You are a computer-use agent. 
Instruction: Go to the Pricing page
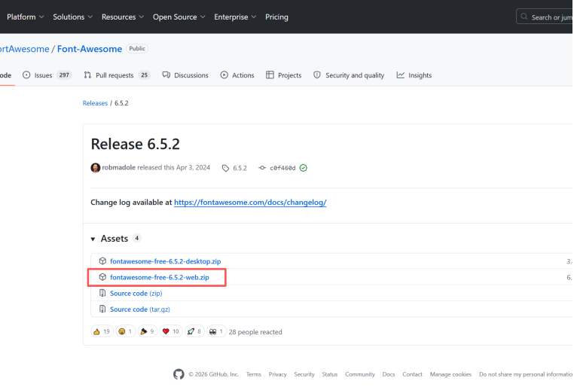[276, 17]
